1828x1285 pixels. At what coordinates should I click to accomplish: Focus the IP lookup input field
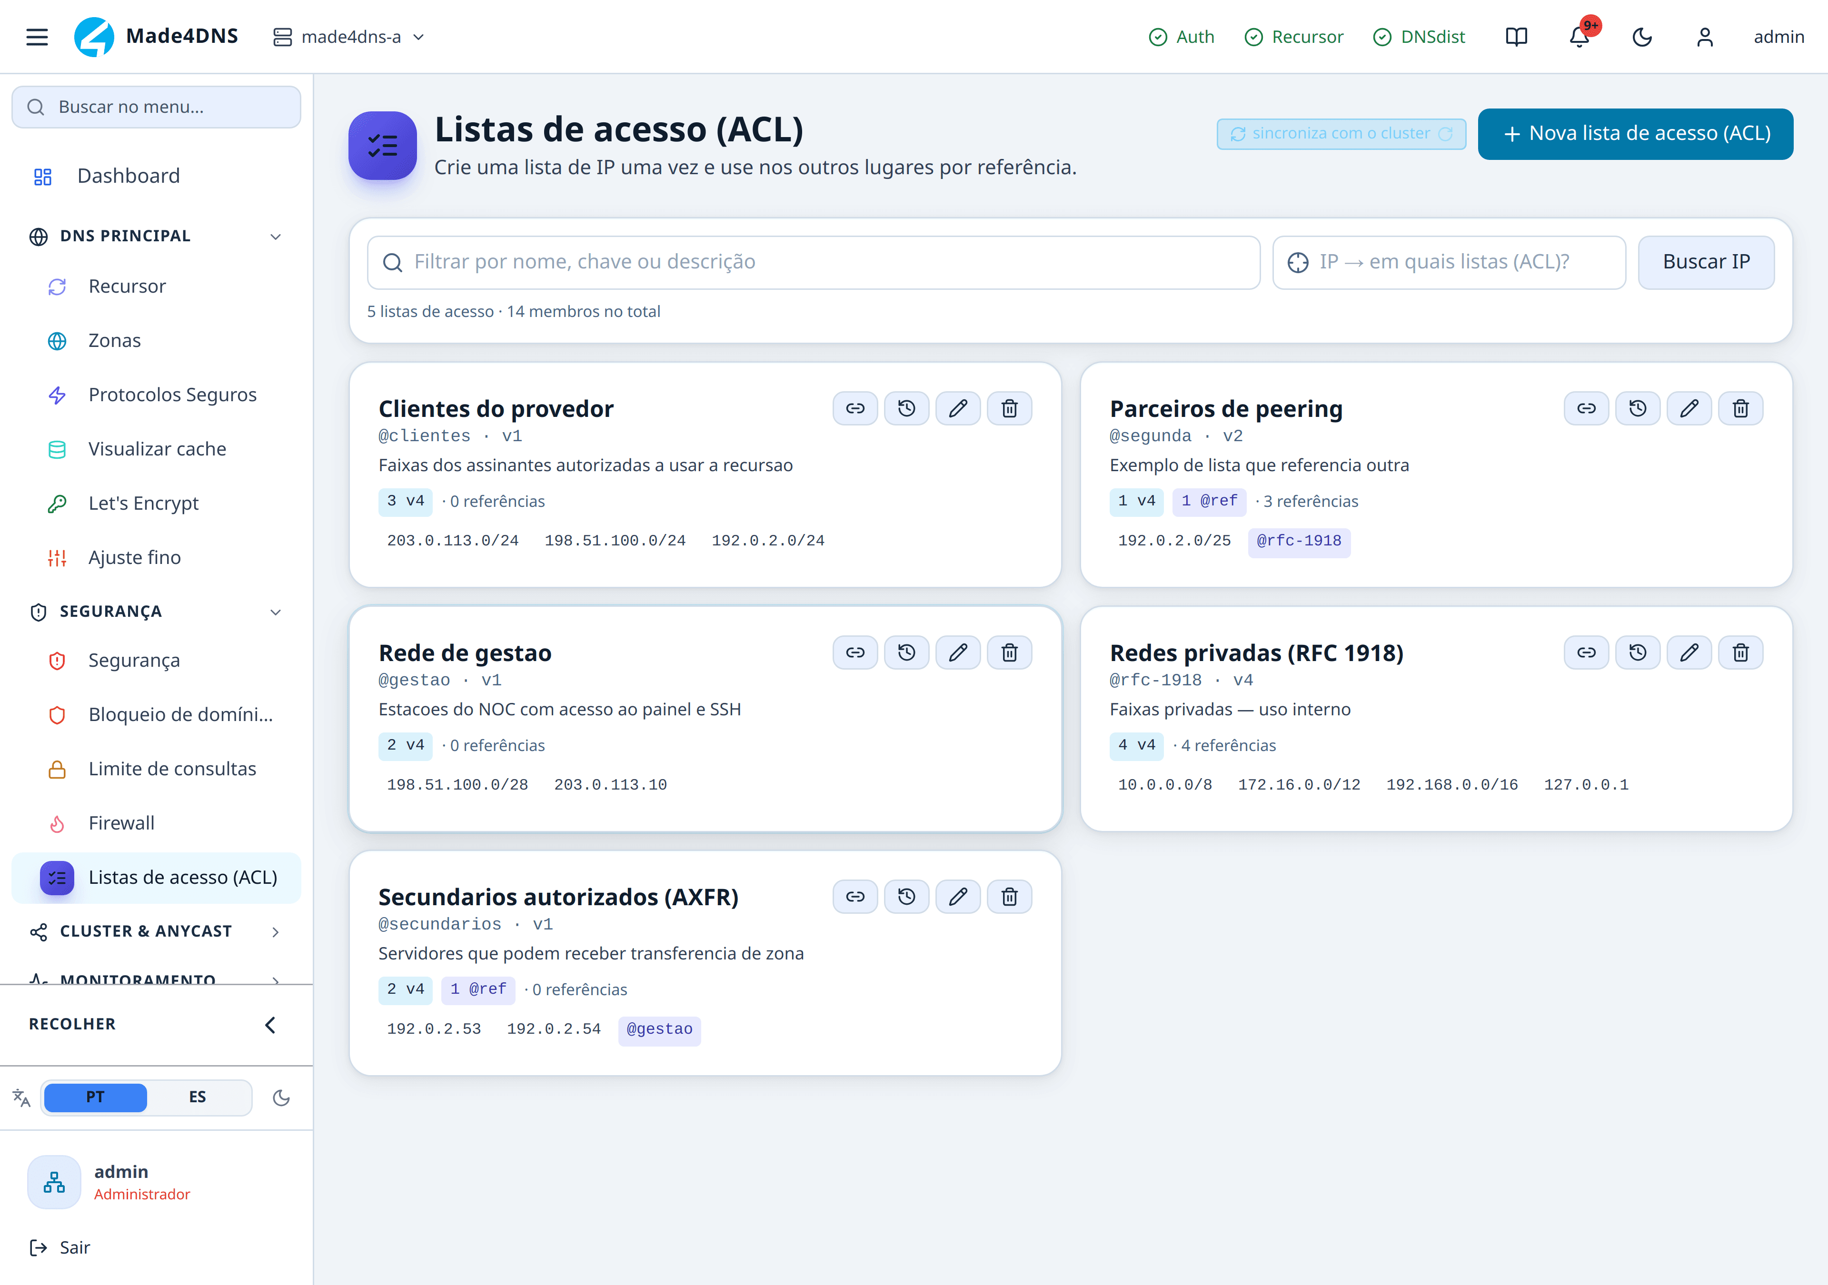pyautogui.click(x=1449, y=262)
